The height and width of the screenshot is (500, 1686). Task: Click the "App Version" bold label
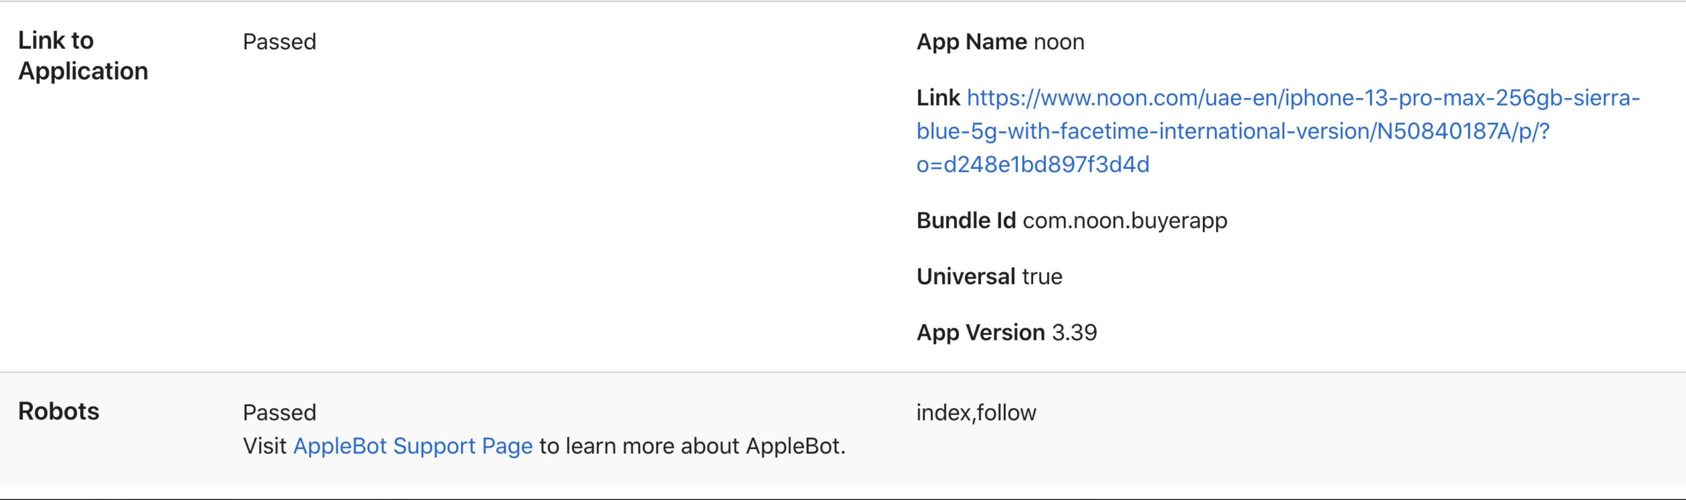[980, 332]
